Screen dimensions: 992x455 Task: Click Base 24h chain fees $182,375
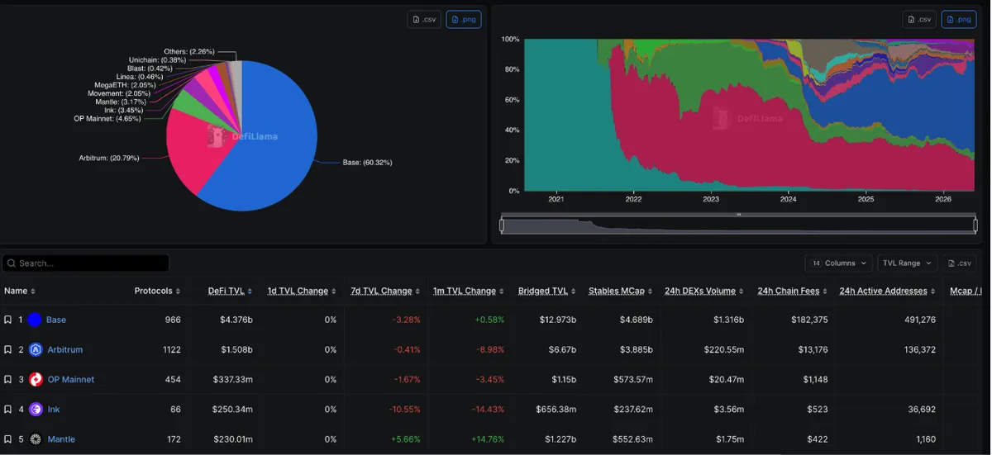809,320
